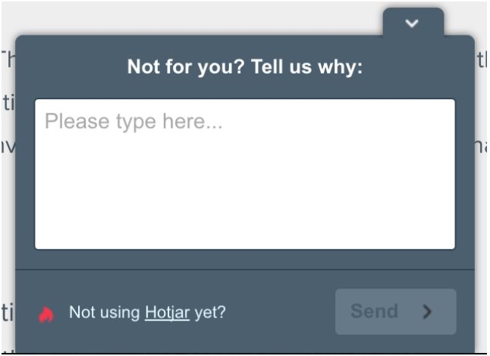Image resolution: width=490 pixels, height=356 pixels.
Task: Focus the "Please type here..." text area
Action: 244,174
